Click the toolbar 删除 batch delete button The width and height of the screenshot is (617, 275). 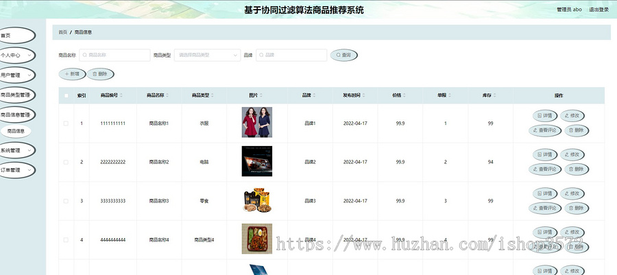click(100, 74)
